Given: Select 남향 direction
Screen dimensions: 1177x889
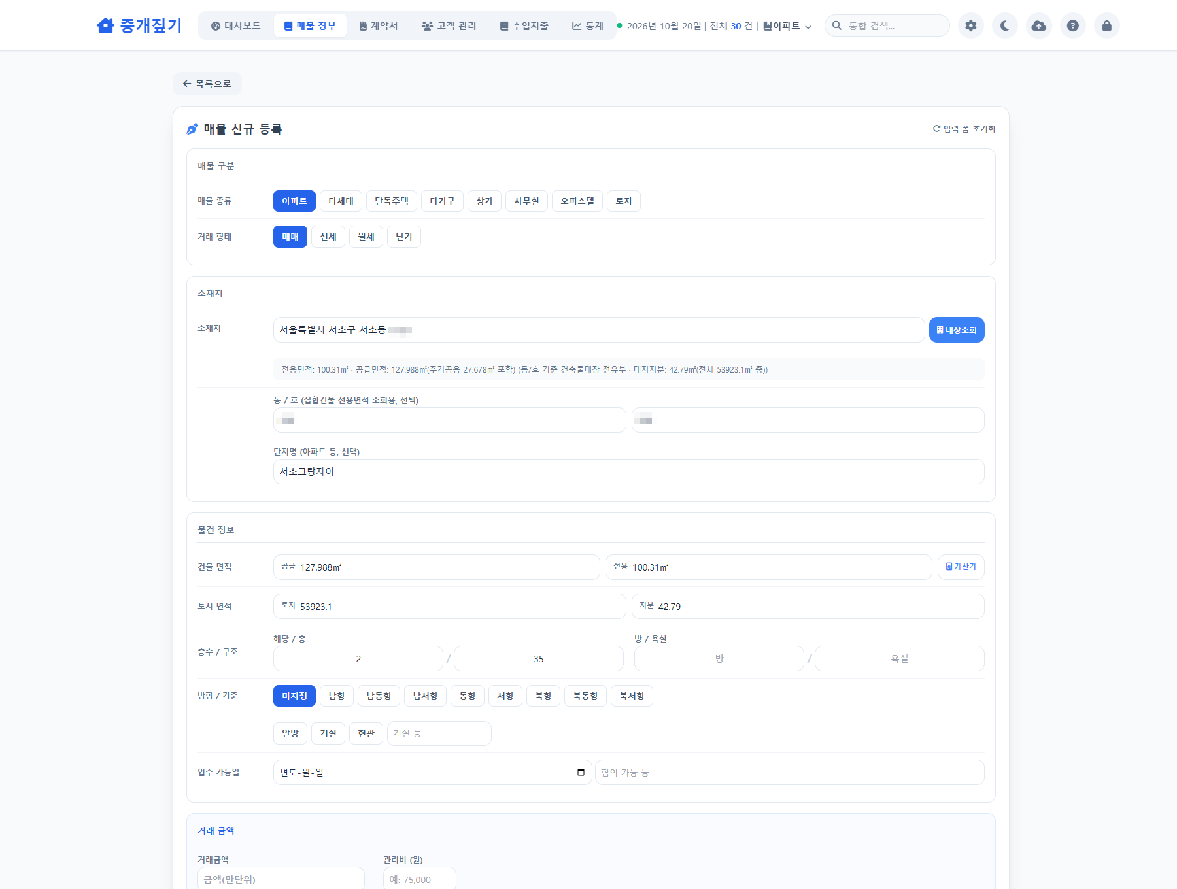Looking at the screenshot, I should point(337,696).
